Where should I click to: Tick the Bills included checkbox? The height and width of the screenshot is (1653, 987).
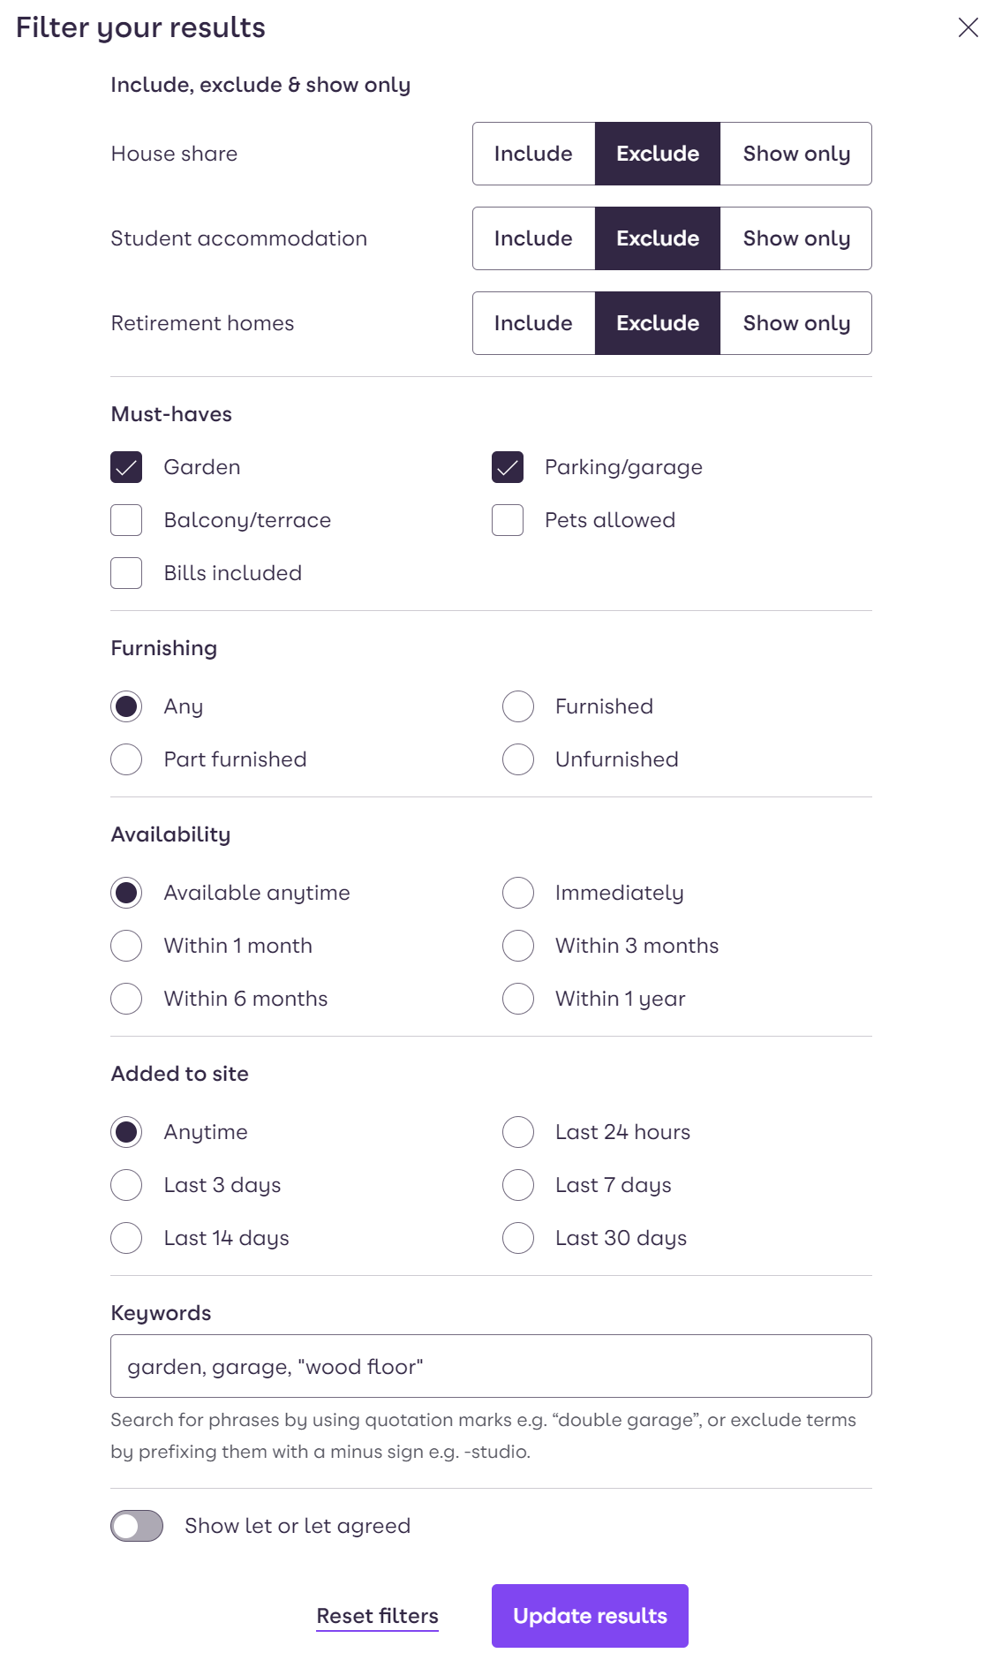tap(126, 573)
